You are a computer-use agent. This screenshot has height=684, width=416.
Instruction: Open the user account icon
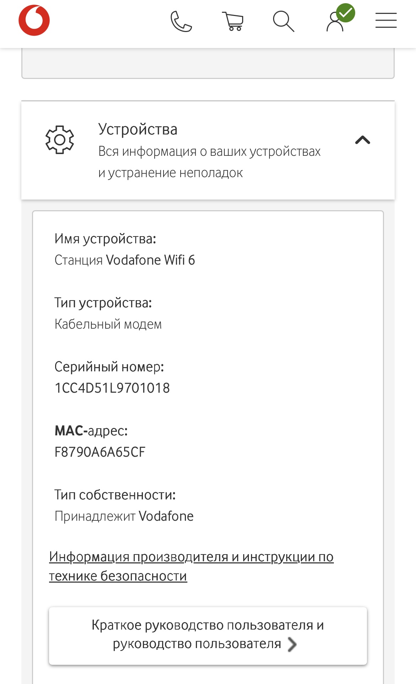click(334, 23)
